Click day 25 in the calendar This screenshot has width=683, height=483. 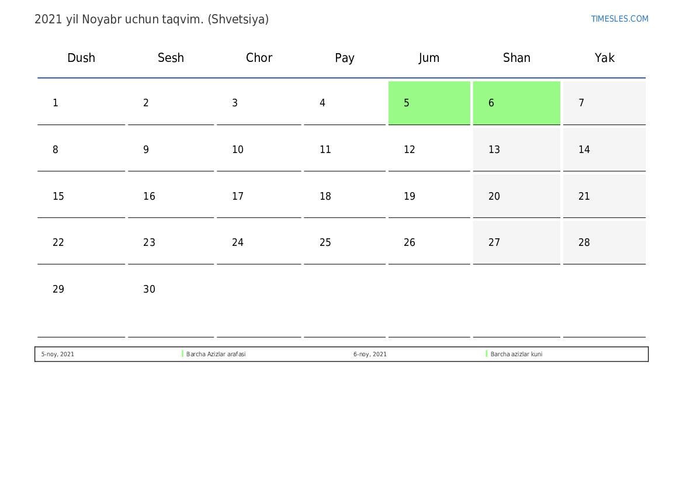[345, 242]
